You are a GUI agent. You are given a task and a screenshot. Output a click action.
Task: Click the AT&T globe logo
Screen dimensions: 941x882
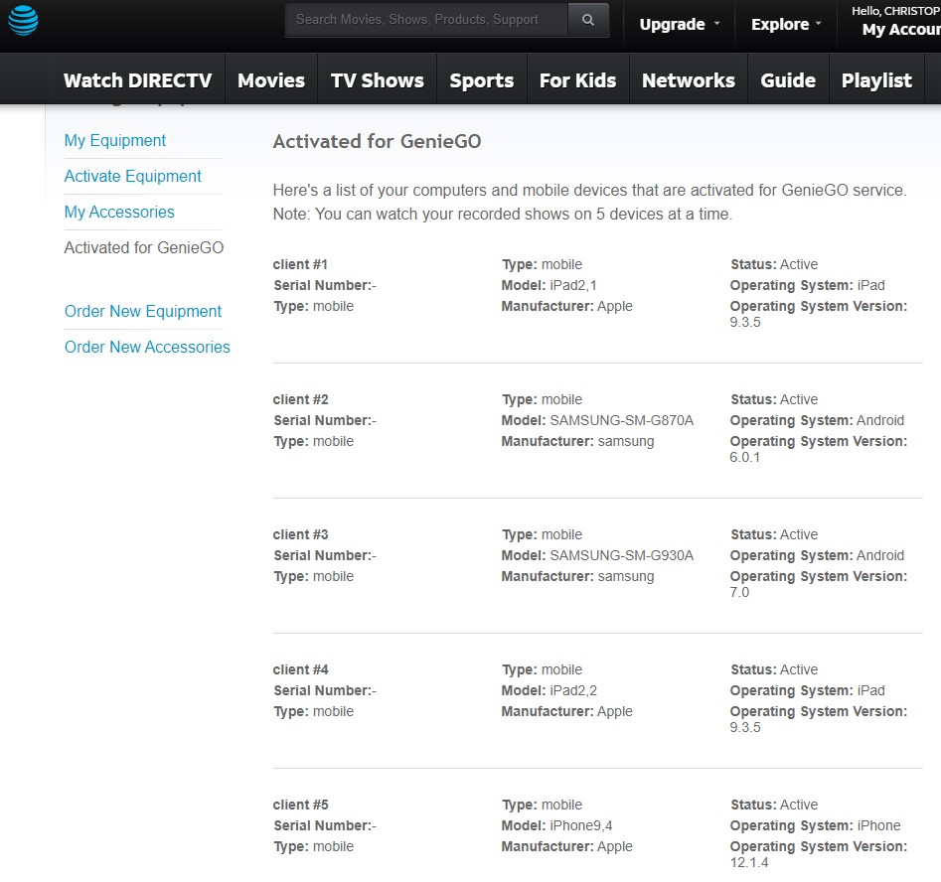(24, 21)
